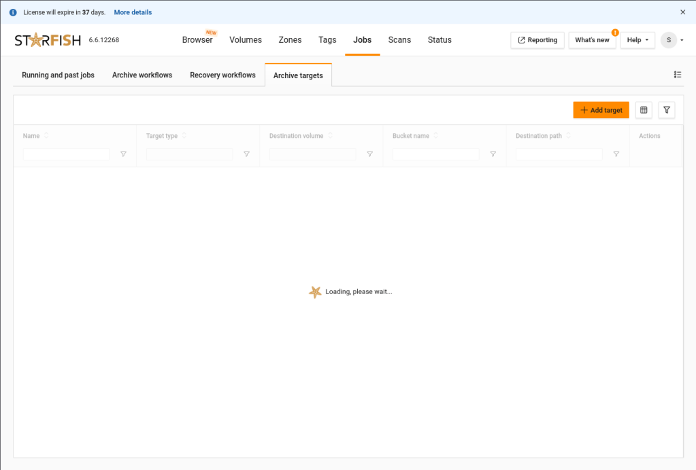Click the Starfish logo

(x=48, y=40)
